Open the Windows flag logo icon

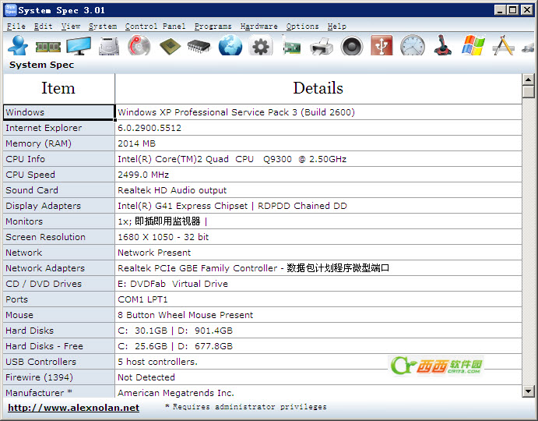coord(473,45)
